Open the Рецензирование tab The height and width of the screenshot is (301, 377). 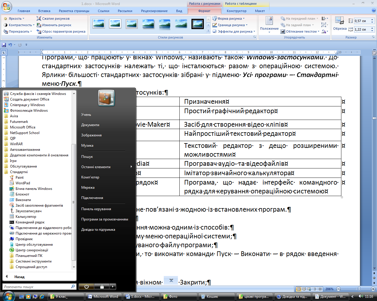pyautogui.click(x=154, y=11)
